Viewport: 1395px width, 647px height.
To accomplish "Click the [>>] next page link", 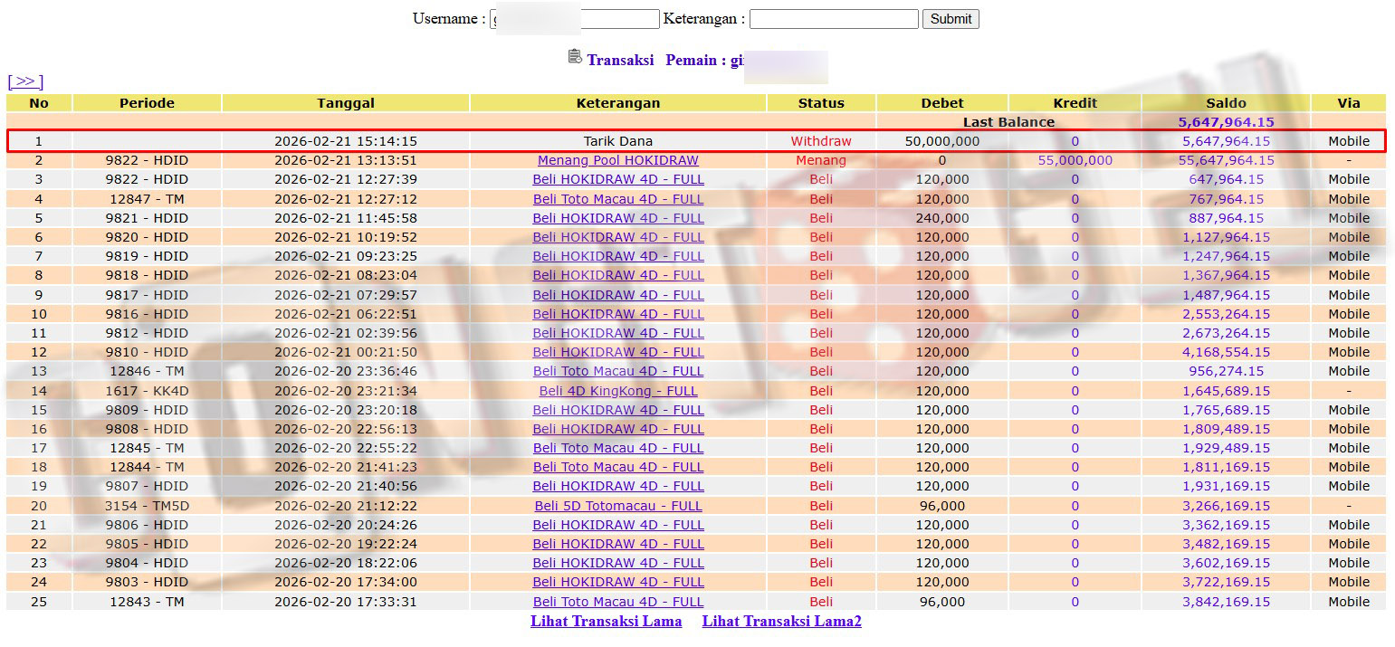I will point(25,82).
